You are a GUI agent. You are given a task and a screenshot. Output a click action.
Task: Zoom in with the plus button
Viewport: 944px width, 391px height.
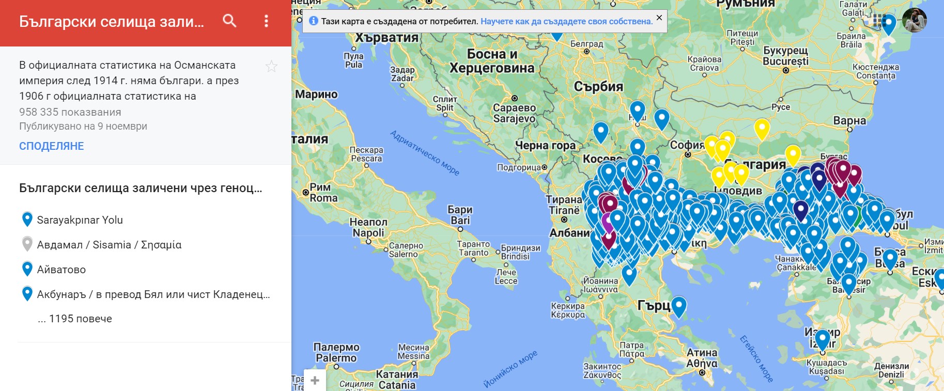pos(315,380)
